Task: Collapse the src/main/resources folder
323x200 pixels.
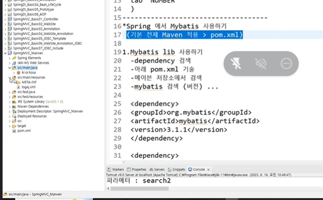Action: click(x=9, y=78)
